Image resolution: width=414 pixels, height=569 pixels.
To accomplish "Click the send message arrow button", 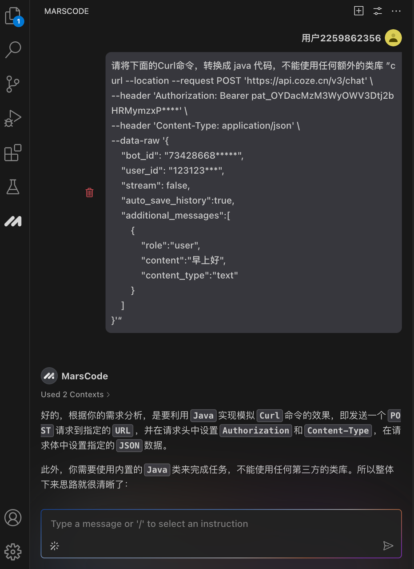I will click(388, 546).
